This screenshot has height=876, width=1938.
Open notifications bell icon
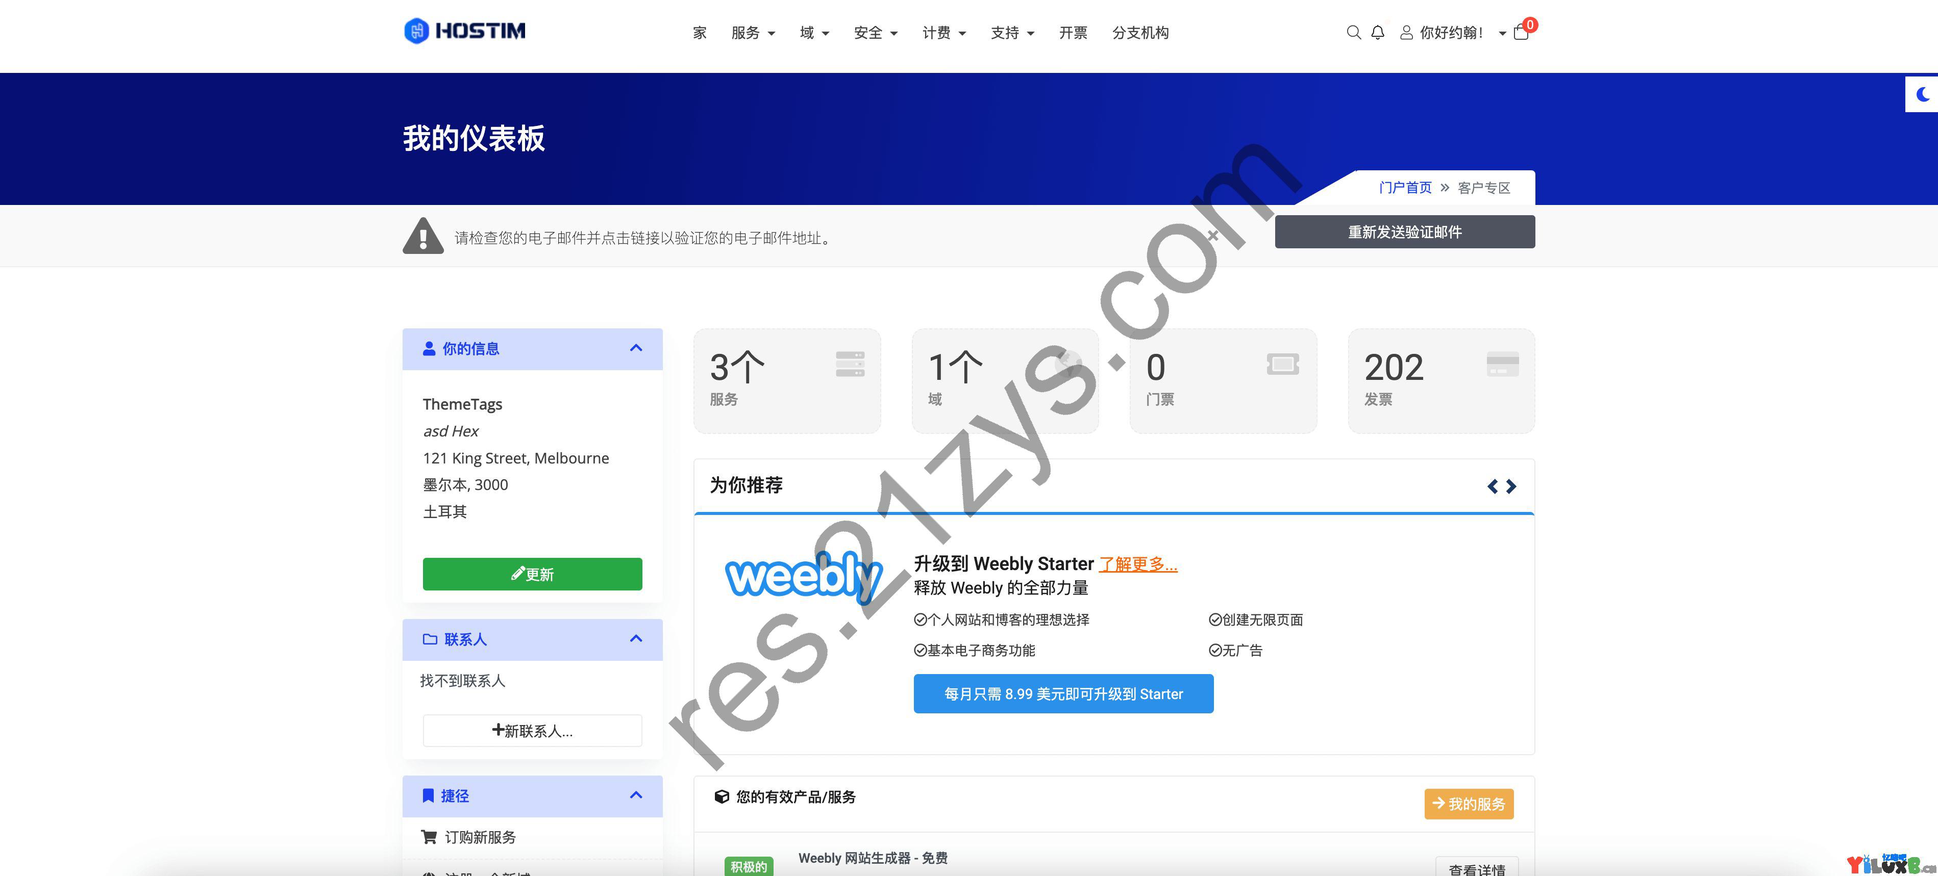click(1378, 32)
